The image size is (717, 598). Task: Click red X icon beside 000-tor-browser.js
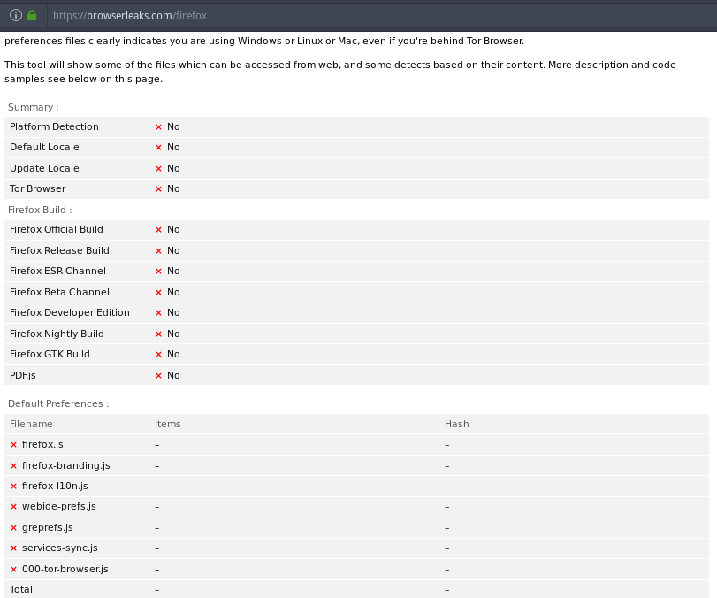click(x=13, y=569)
